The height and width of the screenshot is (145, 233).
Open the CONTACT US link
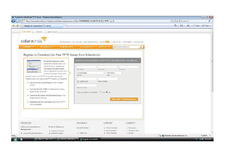(138, 42)
